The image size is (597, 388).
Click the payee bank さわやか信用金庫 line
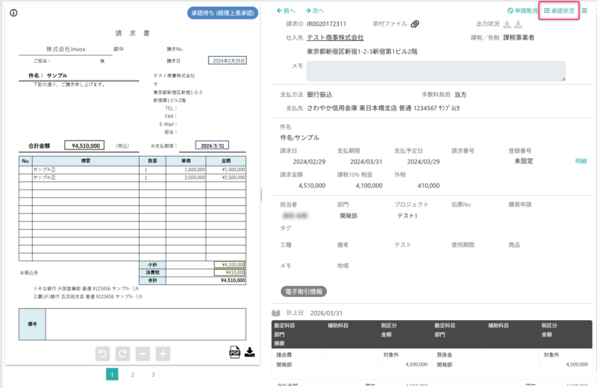pos(383,108)
